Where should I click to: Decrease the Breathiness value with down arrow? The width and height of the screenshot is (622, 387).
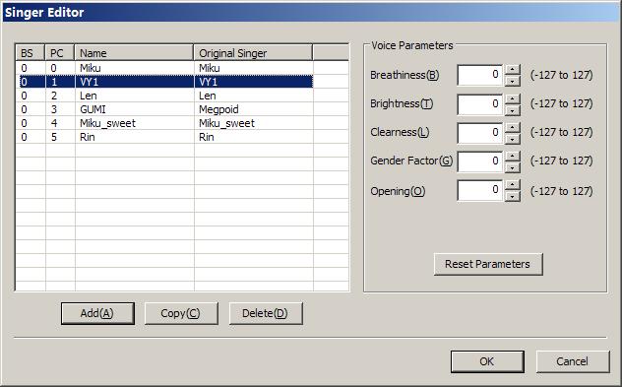pos(513,81)
